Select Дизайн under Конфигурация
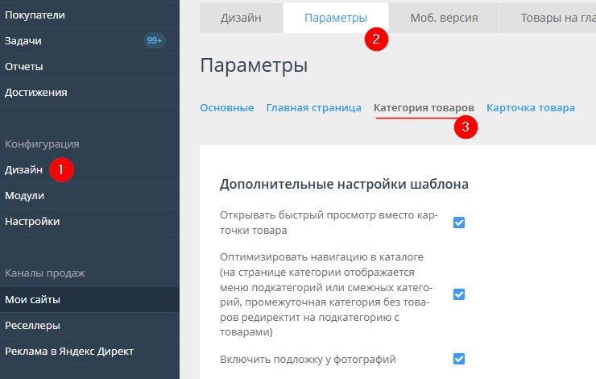The height and width of the screenshot is (379, 596). (x=24, y=169)
